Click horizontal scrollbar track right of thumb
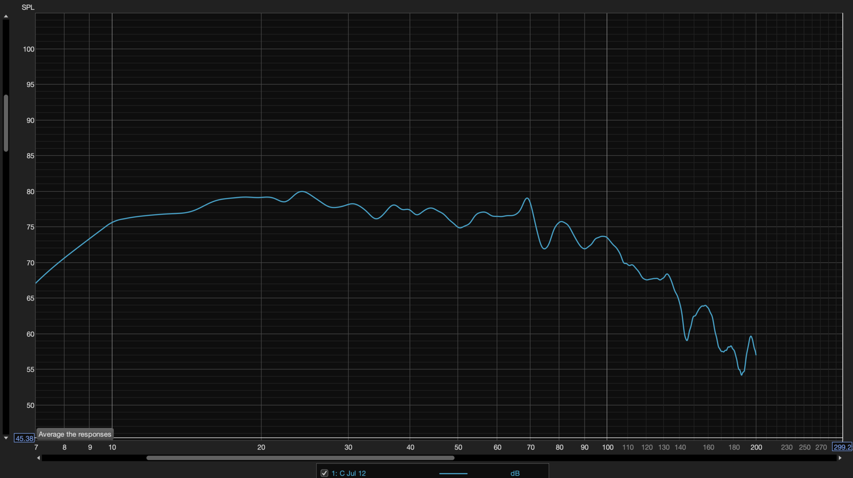Image resolution: width=853 pixels, height=478 pixels. tap(642, 458)
